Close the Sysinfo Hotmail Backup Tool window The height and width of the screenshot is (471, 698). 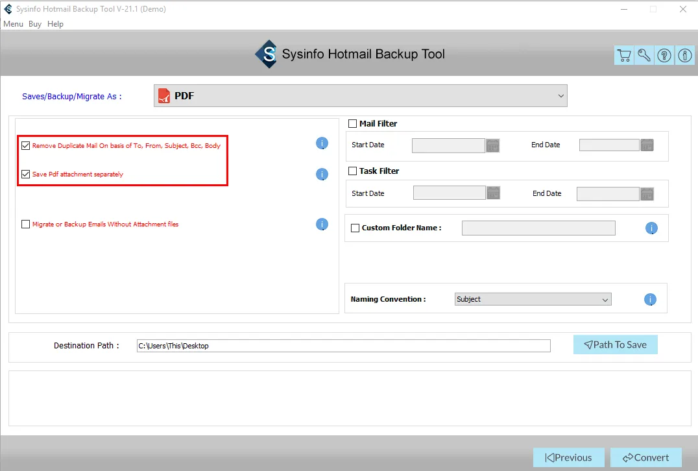point(683,9)
